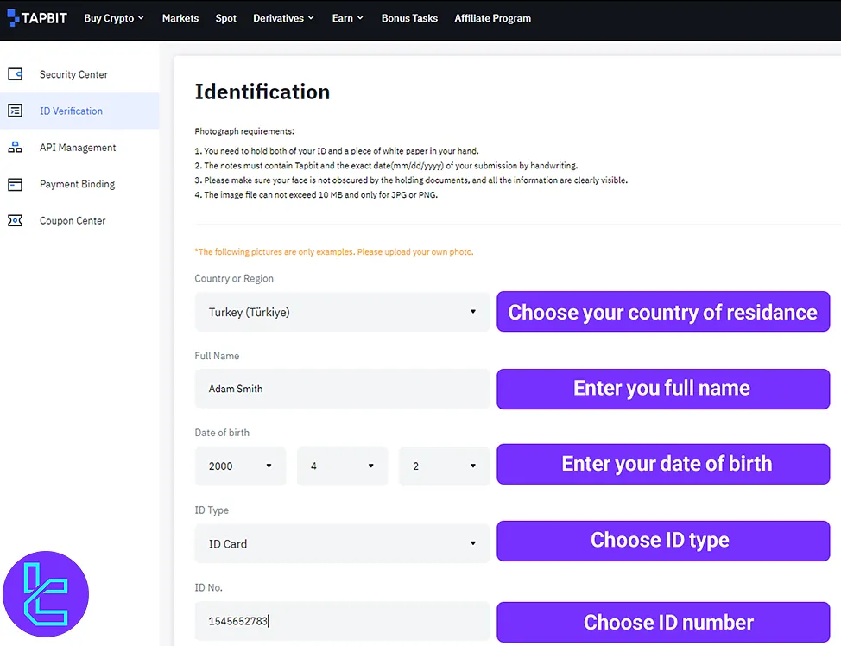The width and height of the screenshot is (841, 646).
Task: Expand the Earn menu
Action: (348, 18)
